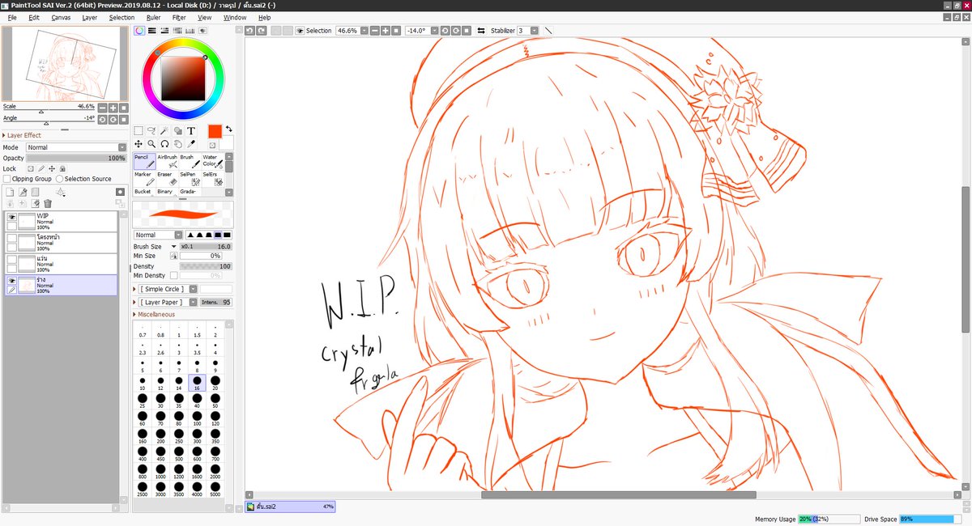Viewport: 972px width, 526px height.
Task: Open the canvas zoom percentage dropdown
Action: pyautogui.click(x=362, y=30)
